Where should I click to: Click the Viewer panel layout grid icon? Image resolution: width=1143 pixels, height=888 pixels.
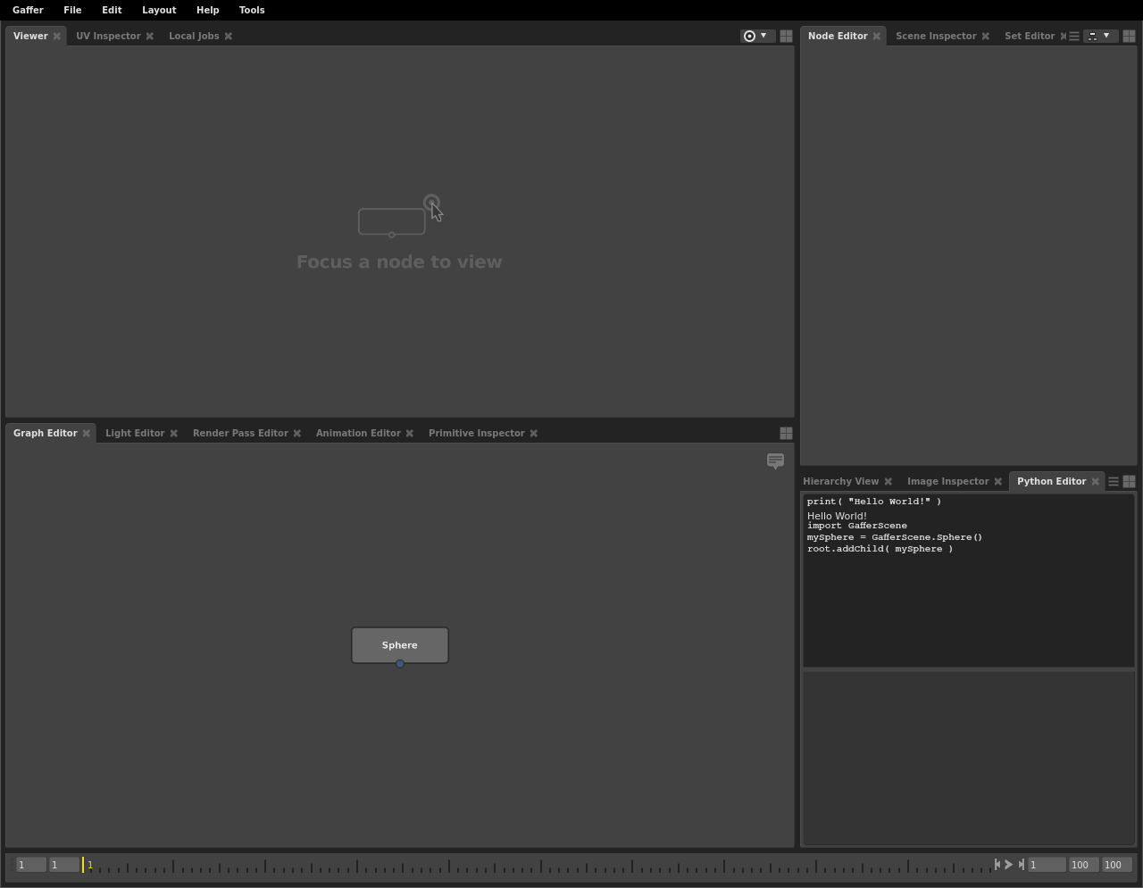(786, 36)
